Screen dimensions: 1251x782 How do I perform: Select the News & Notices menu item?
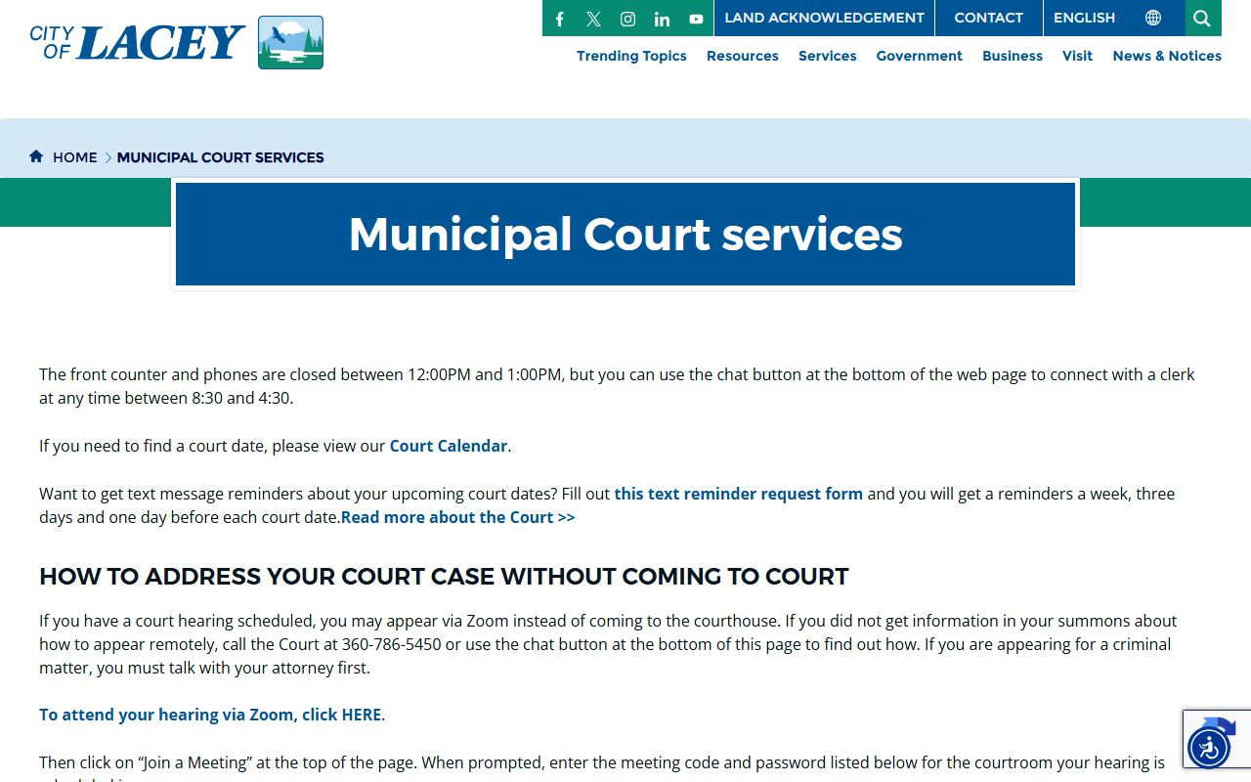[x=1166, y=56]
